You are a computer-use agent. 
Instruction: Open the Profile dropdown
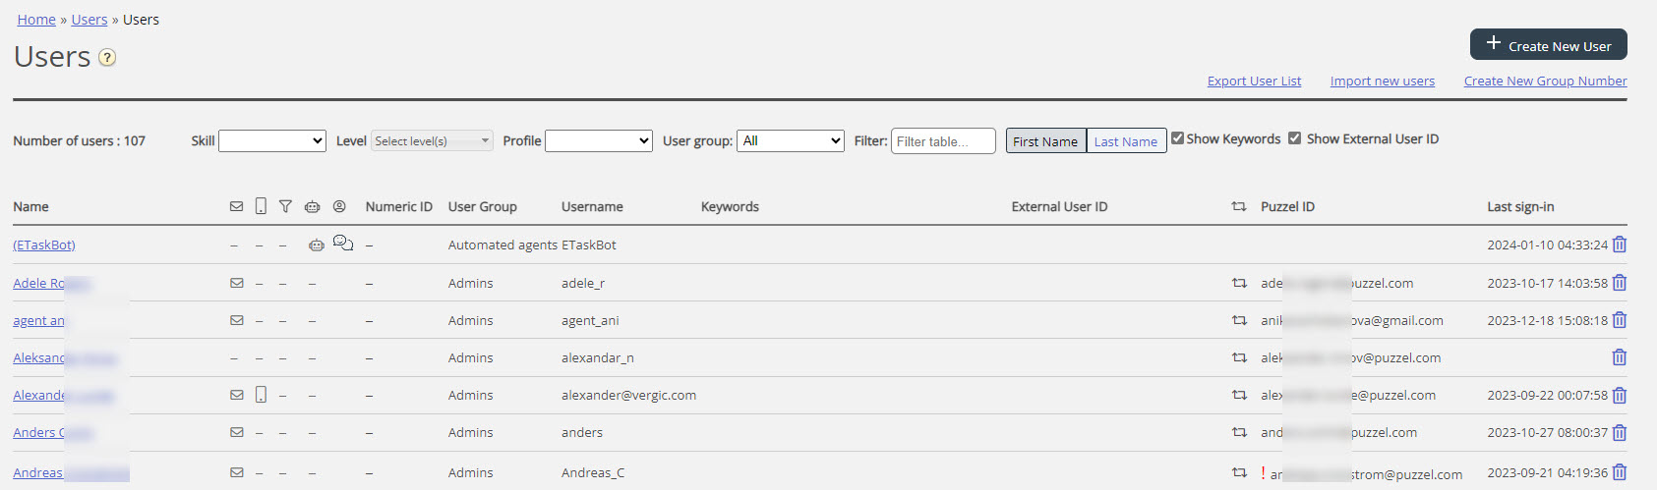tap(598, 141)
